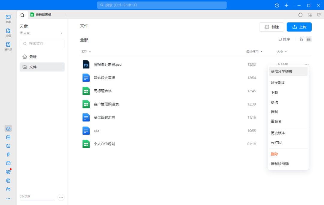Select the file aaa
Screen dimensions: 324x205
pos(96,131)
